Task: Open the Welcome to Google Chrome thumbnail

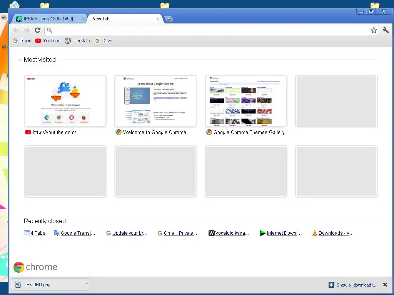Action: tap(155, 101)
